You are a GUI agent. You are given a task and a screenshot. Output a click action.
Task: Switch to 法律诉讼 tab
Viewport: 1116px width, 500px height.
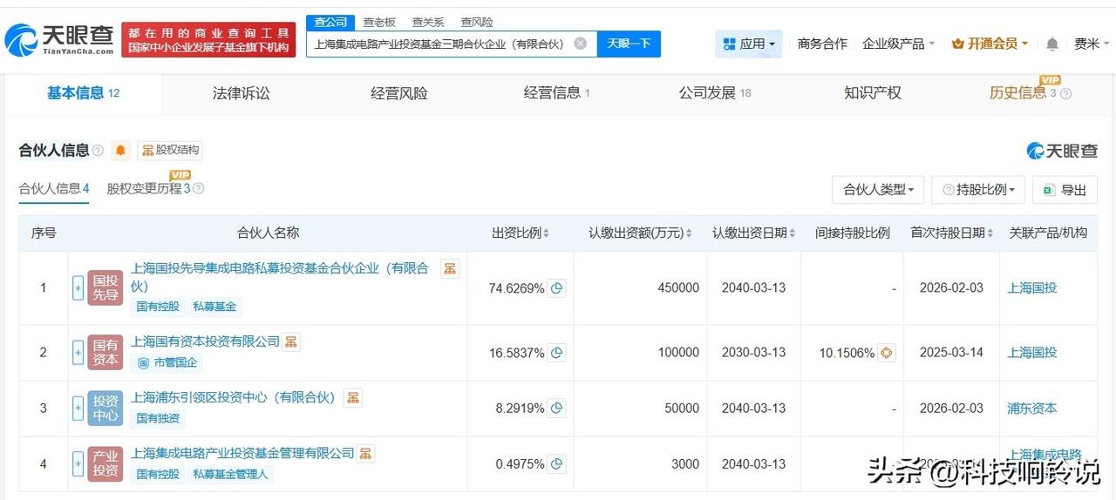242,93
